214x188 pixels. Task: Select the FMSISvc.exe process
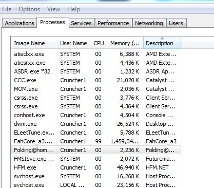click(x=96, y=159)
